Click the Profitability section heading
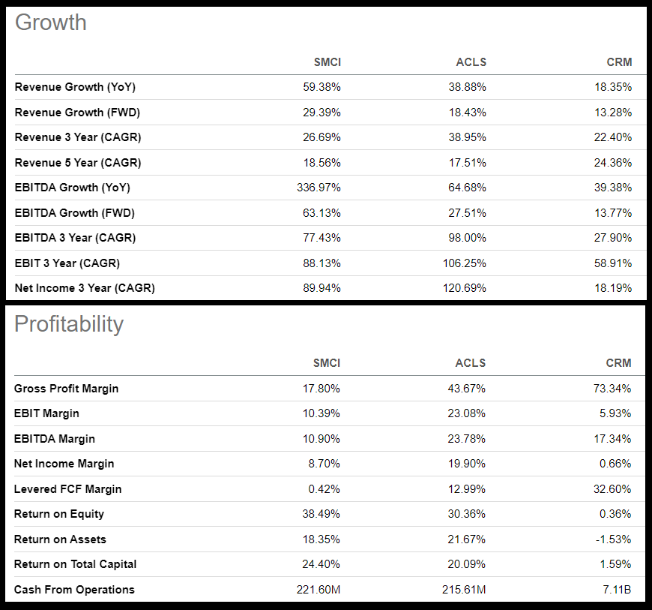 (69, 324)
